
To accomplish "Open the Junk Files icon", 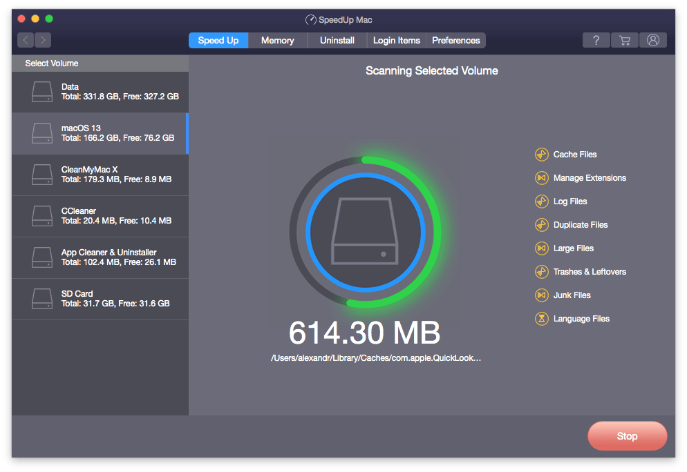I will [x=541, y=295].
